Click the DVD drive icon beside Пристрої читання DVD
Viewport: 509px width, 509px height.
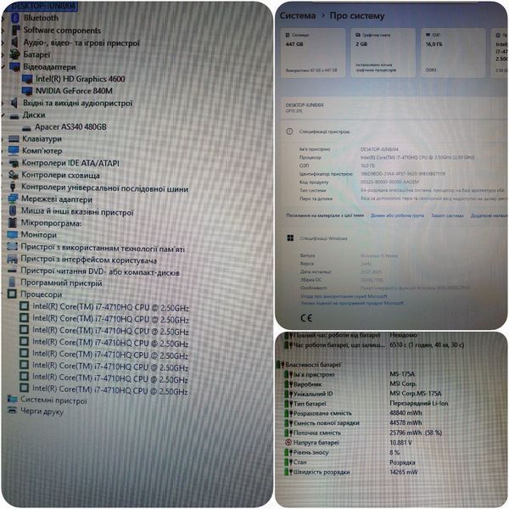12,271
